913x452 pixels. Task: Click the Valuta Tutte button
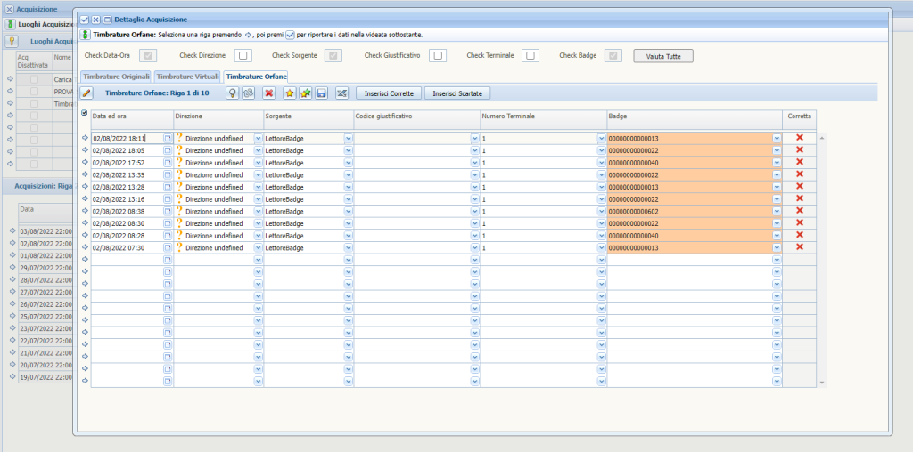coord(662,56)
